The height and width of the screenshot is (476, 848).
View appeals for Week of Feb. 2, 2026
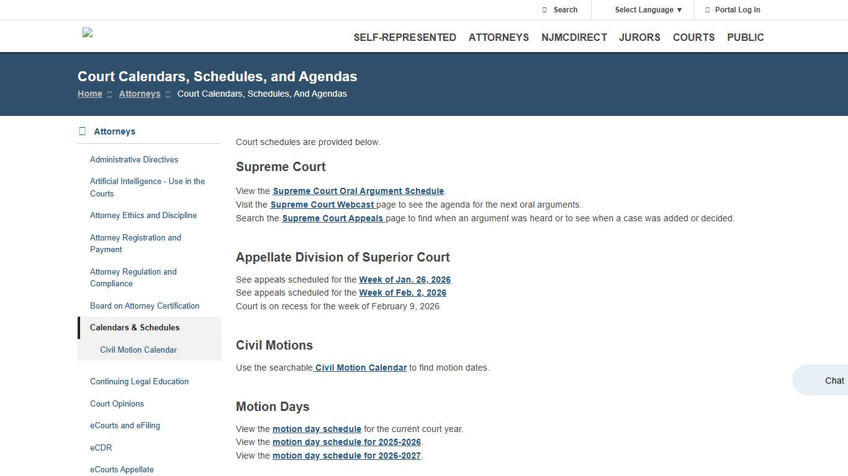point(402,293)
